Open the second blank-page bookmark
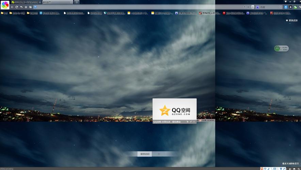Image resolution: width=301 pixels, height=170 pixels. [x=95, y=13]
